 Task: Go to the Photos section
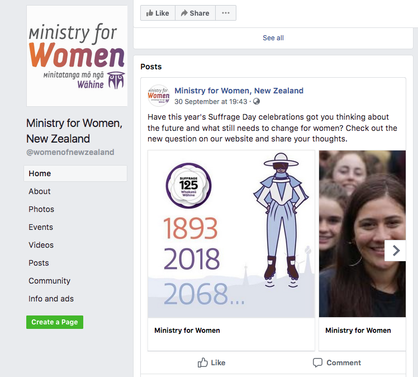[41, 209]
